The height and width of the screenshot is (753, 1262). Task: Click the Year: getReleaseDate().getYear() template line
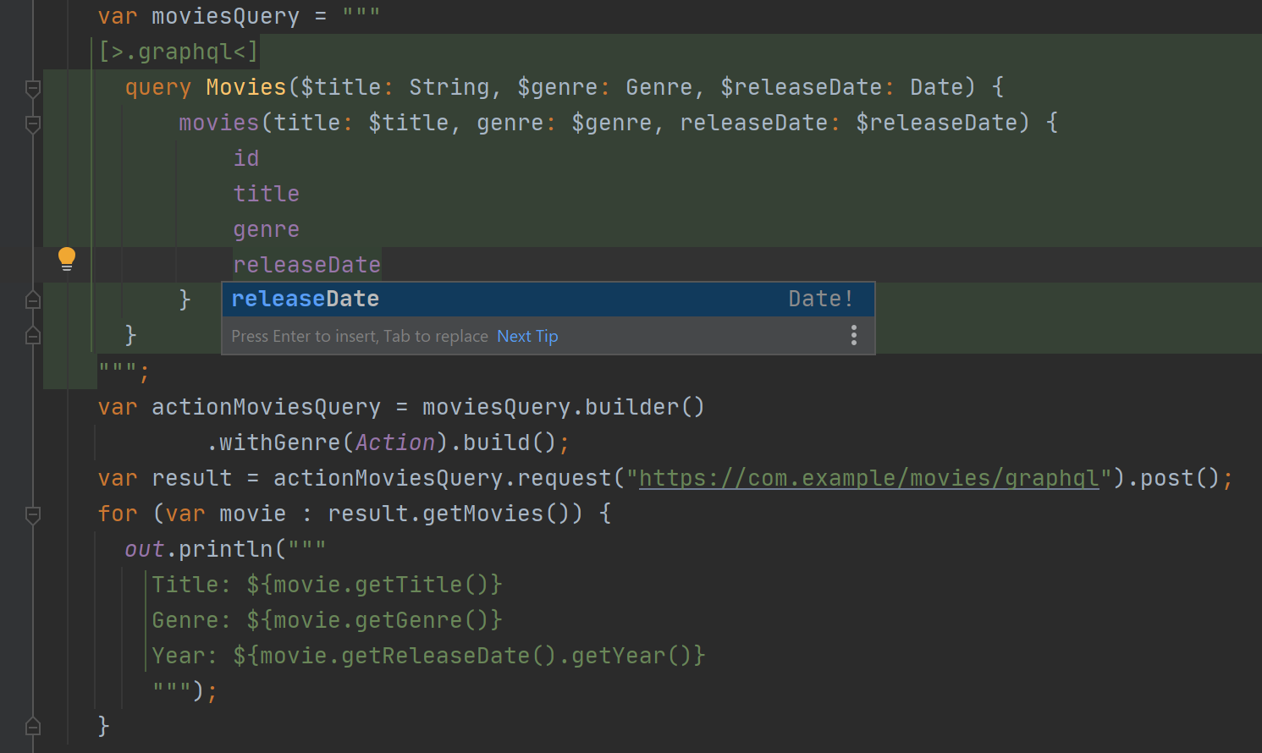pyautogui.click(x=428, y=656)
